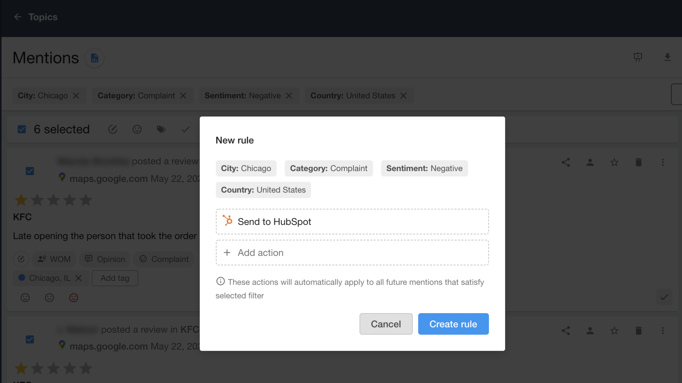Assign the first mention using person icon
The width and height of the screenshot is (682, 383).
coord(590,162)
